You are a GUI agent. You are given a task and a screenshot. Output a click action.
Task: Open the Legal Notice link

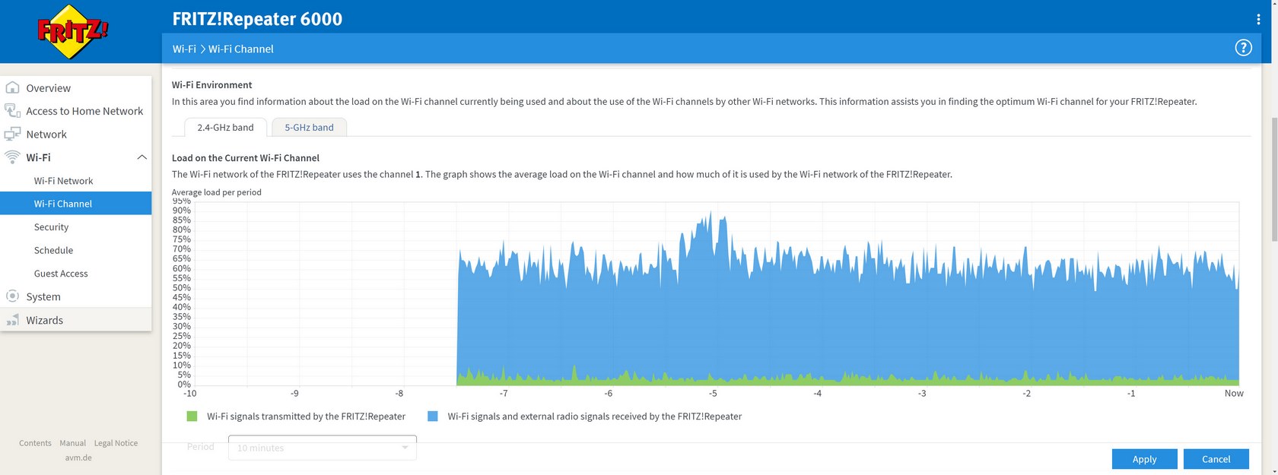tap(116, 443)
